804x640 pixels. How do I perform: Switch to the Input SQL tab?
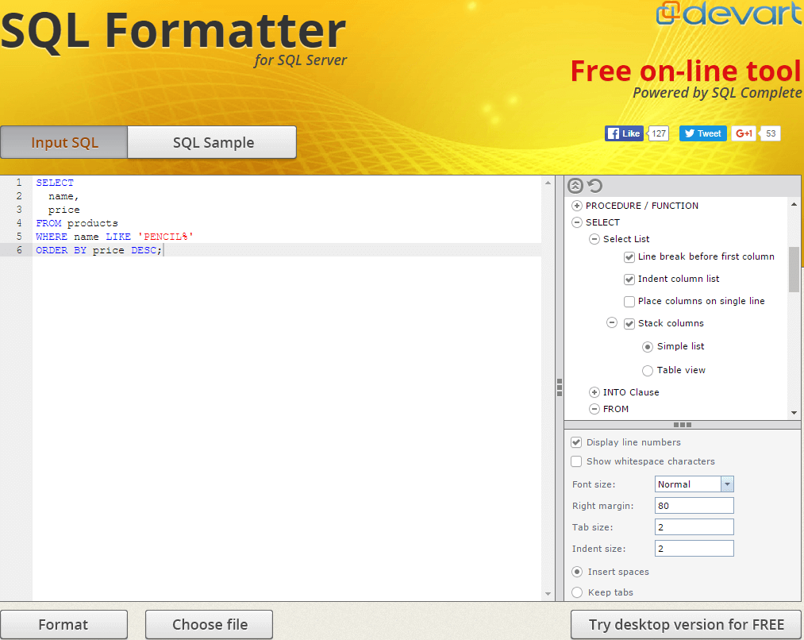tap(64, 143)
